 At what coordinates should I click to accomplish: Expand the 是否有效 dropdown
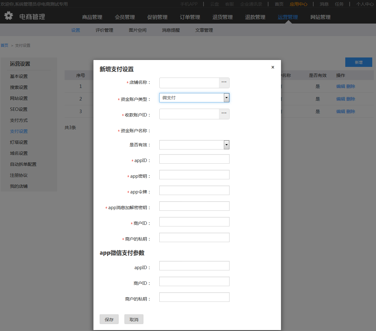click(226, 145)
